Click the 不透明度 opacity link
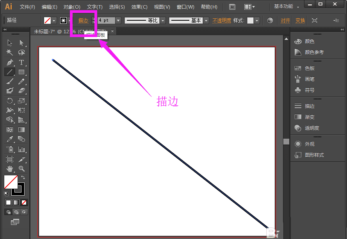This screenshot has width=347, height=239. point(222,21)
